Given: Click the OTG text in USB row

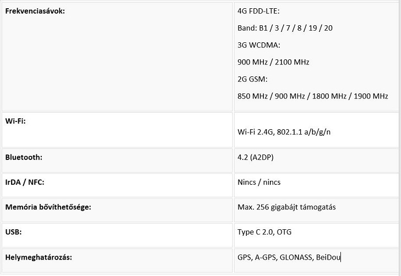Looking at the screenshot, I should click(x=284, y=232).
